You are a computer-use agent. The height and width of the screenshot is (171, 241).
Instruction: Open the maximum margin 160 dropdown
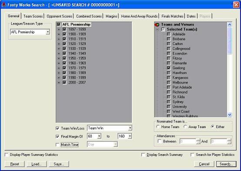130,136
